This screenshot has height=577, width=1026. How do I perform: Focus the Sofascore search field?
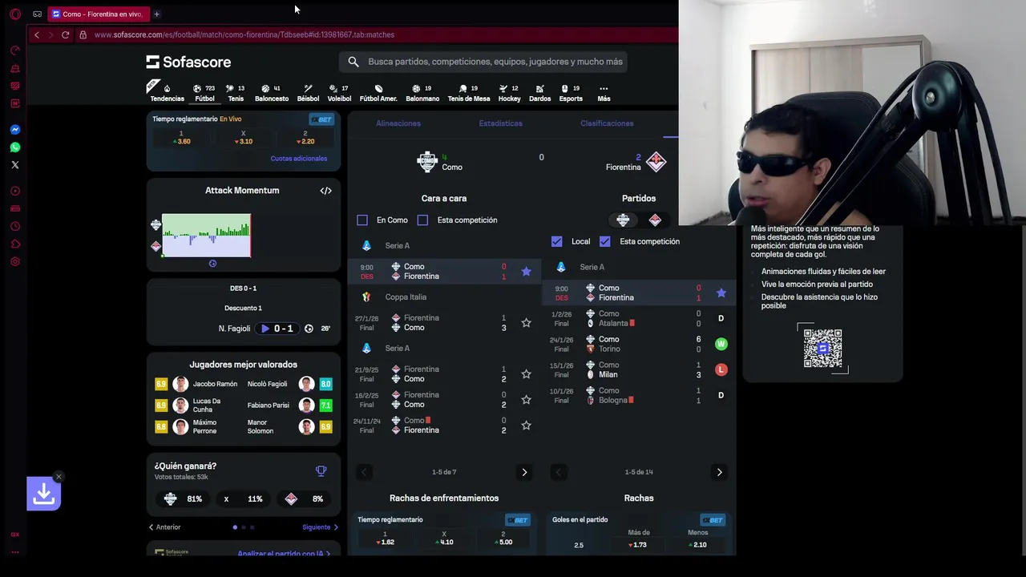click(x=483, y=62)
